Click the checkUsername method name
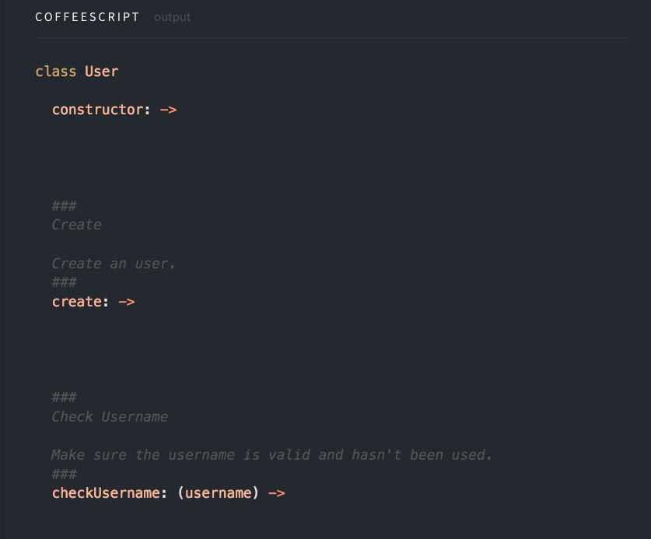Viewport: 651px width, 539px height. 106,493
